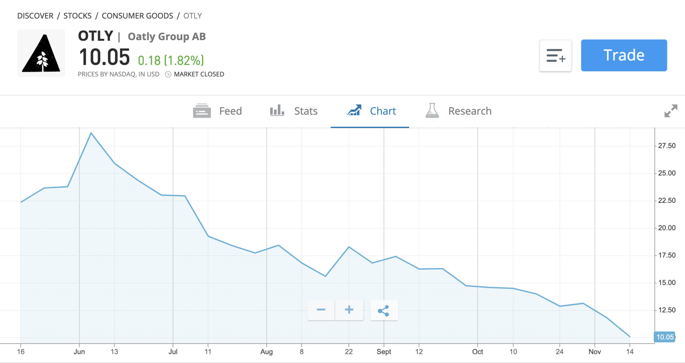
Task: Click the 11 date label
Action: coord(208,352)
